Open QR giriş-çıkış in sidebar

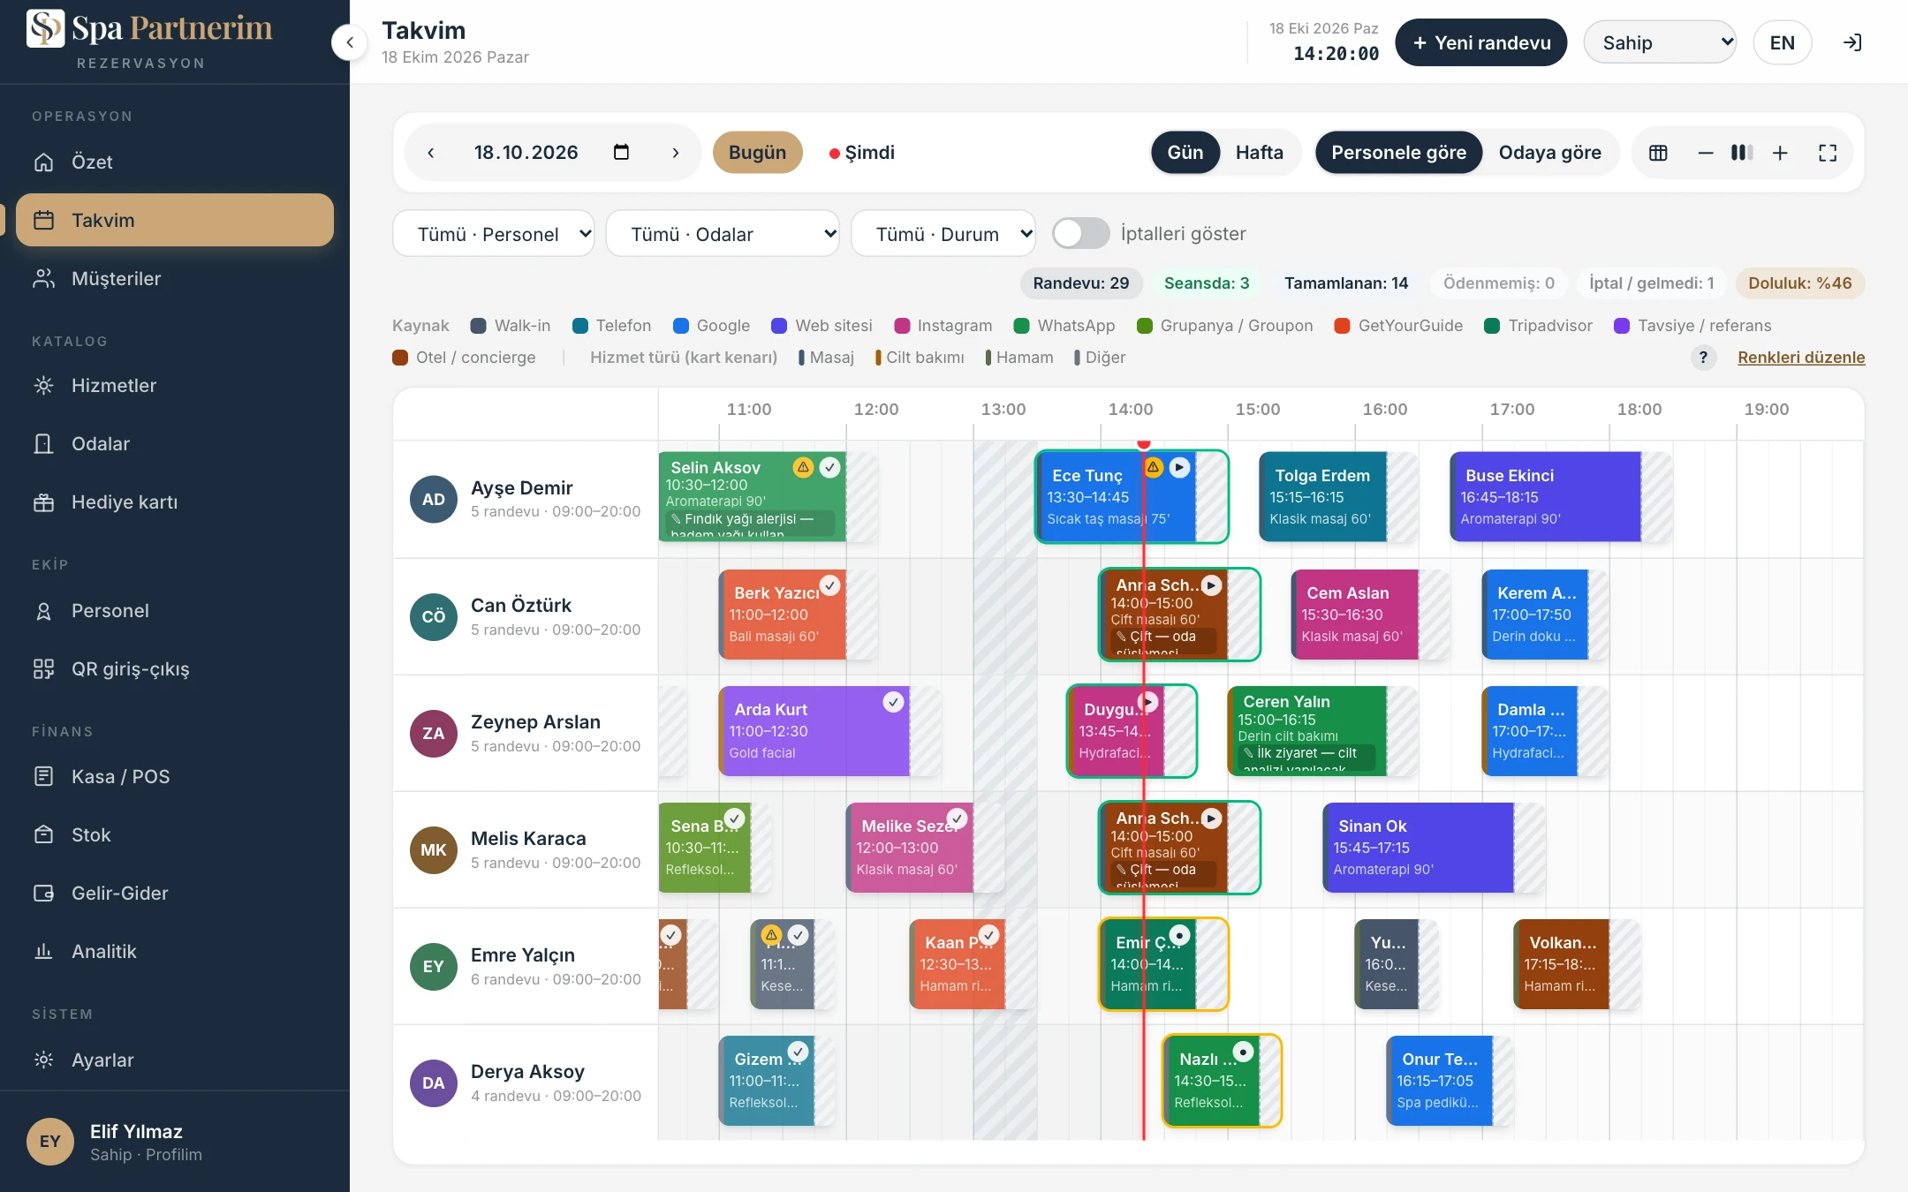[x=175, y=668]
